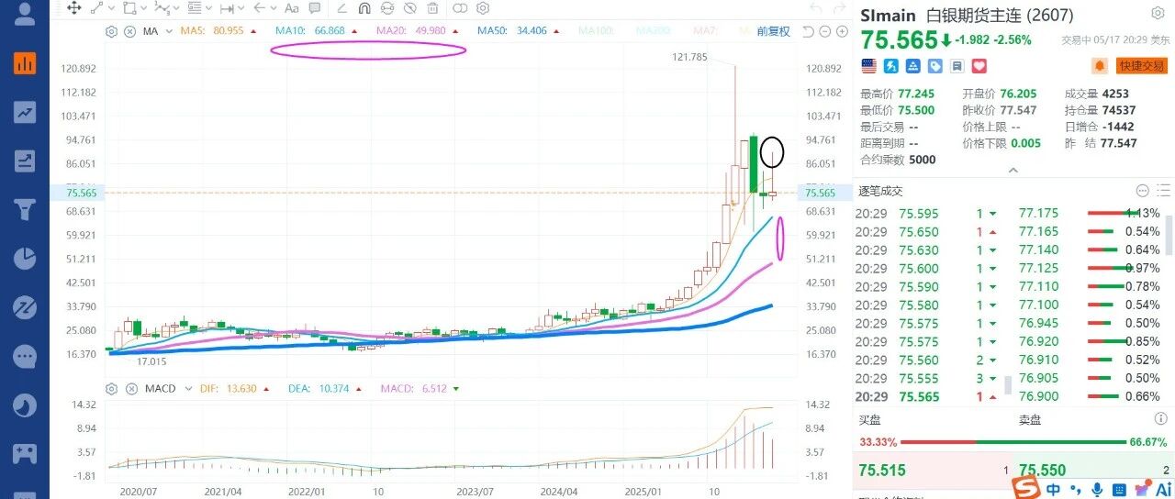Image resolution: width=1175 pixels, height=499 pixels.
Task: Open the MA indicator settings gear
Action: point(111,31)
